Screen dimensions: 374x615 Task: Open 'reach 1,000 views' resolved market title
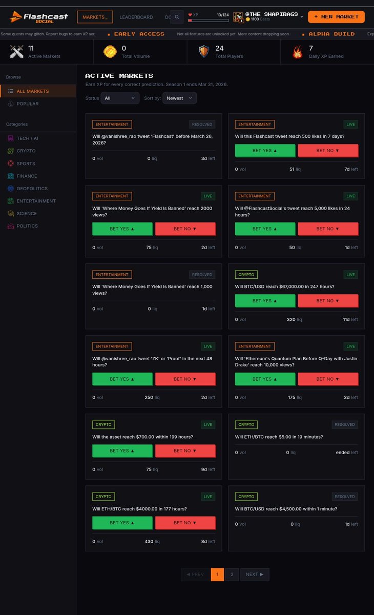coord(152,290)
